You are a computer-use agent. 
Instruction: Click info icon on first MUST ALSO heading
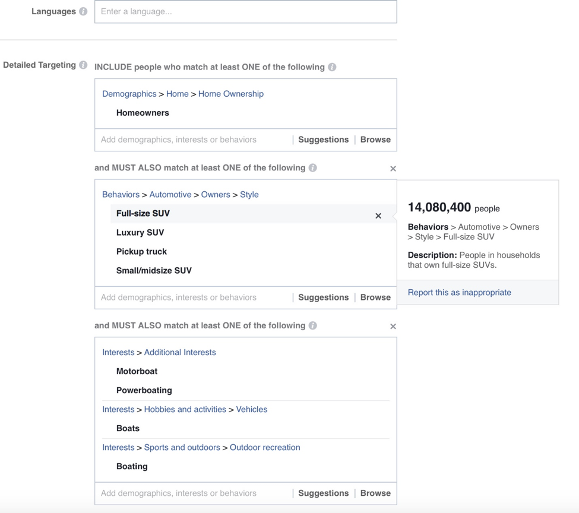coord(313,168)
